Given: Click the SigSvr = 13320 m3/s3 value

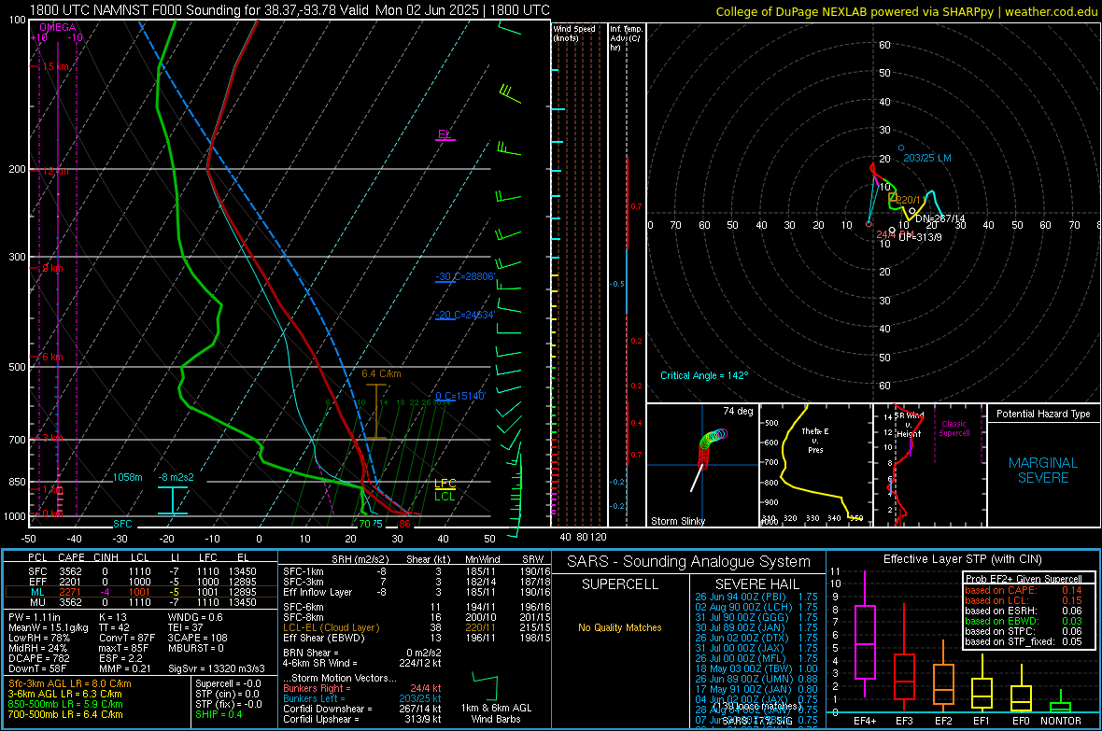Looking at the screenshot, I should (x=217, y=668).
